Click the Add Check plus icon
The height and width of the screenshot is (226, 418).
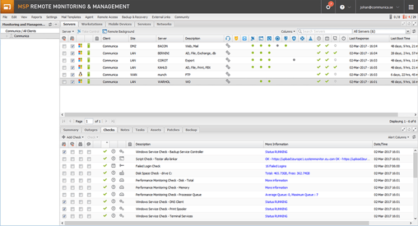(64, 137)
